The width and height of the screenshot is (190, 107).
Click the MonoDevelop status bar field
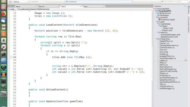click(99, 2)
